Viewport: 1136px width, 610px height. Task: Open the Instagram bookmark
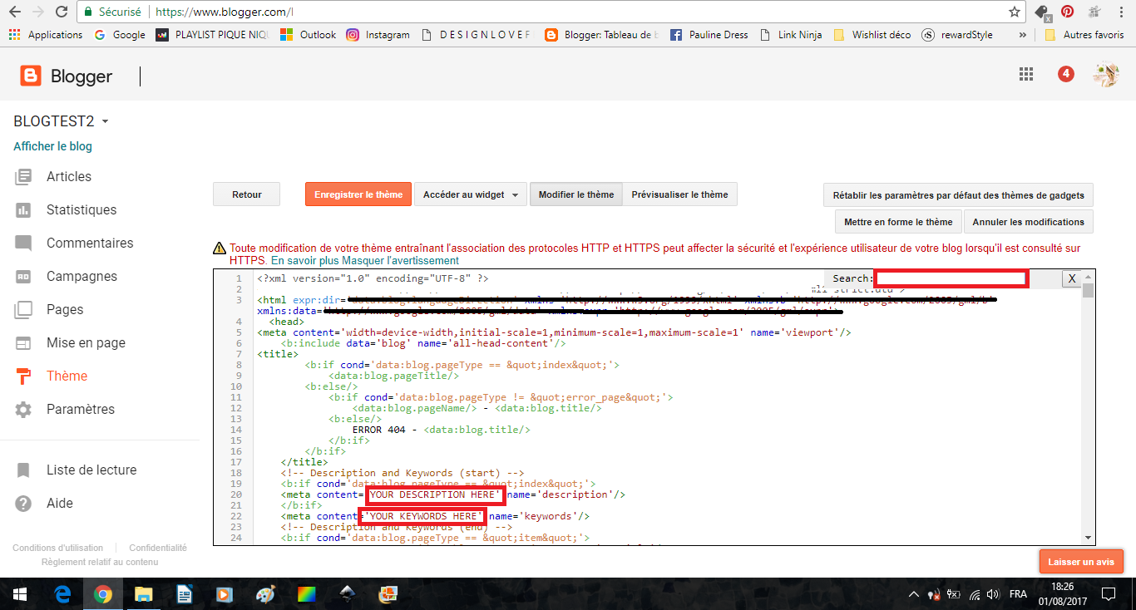(378, 35)
